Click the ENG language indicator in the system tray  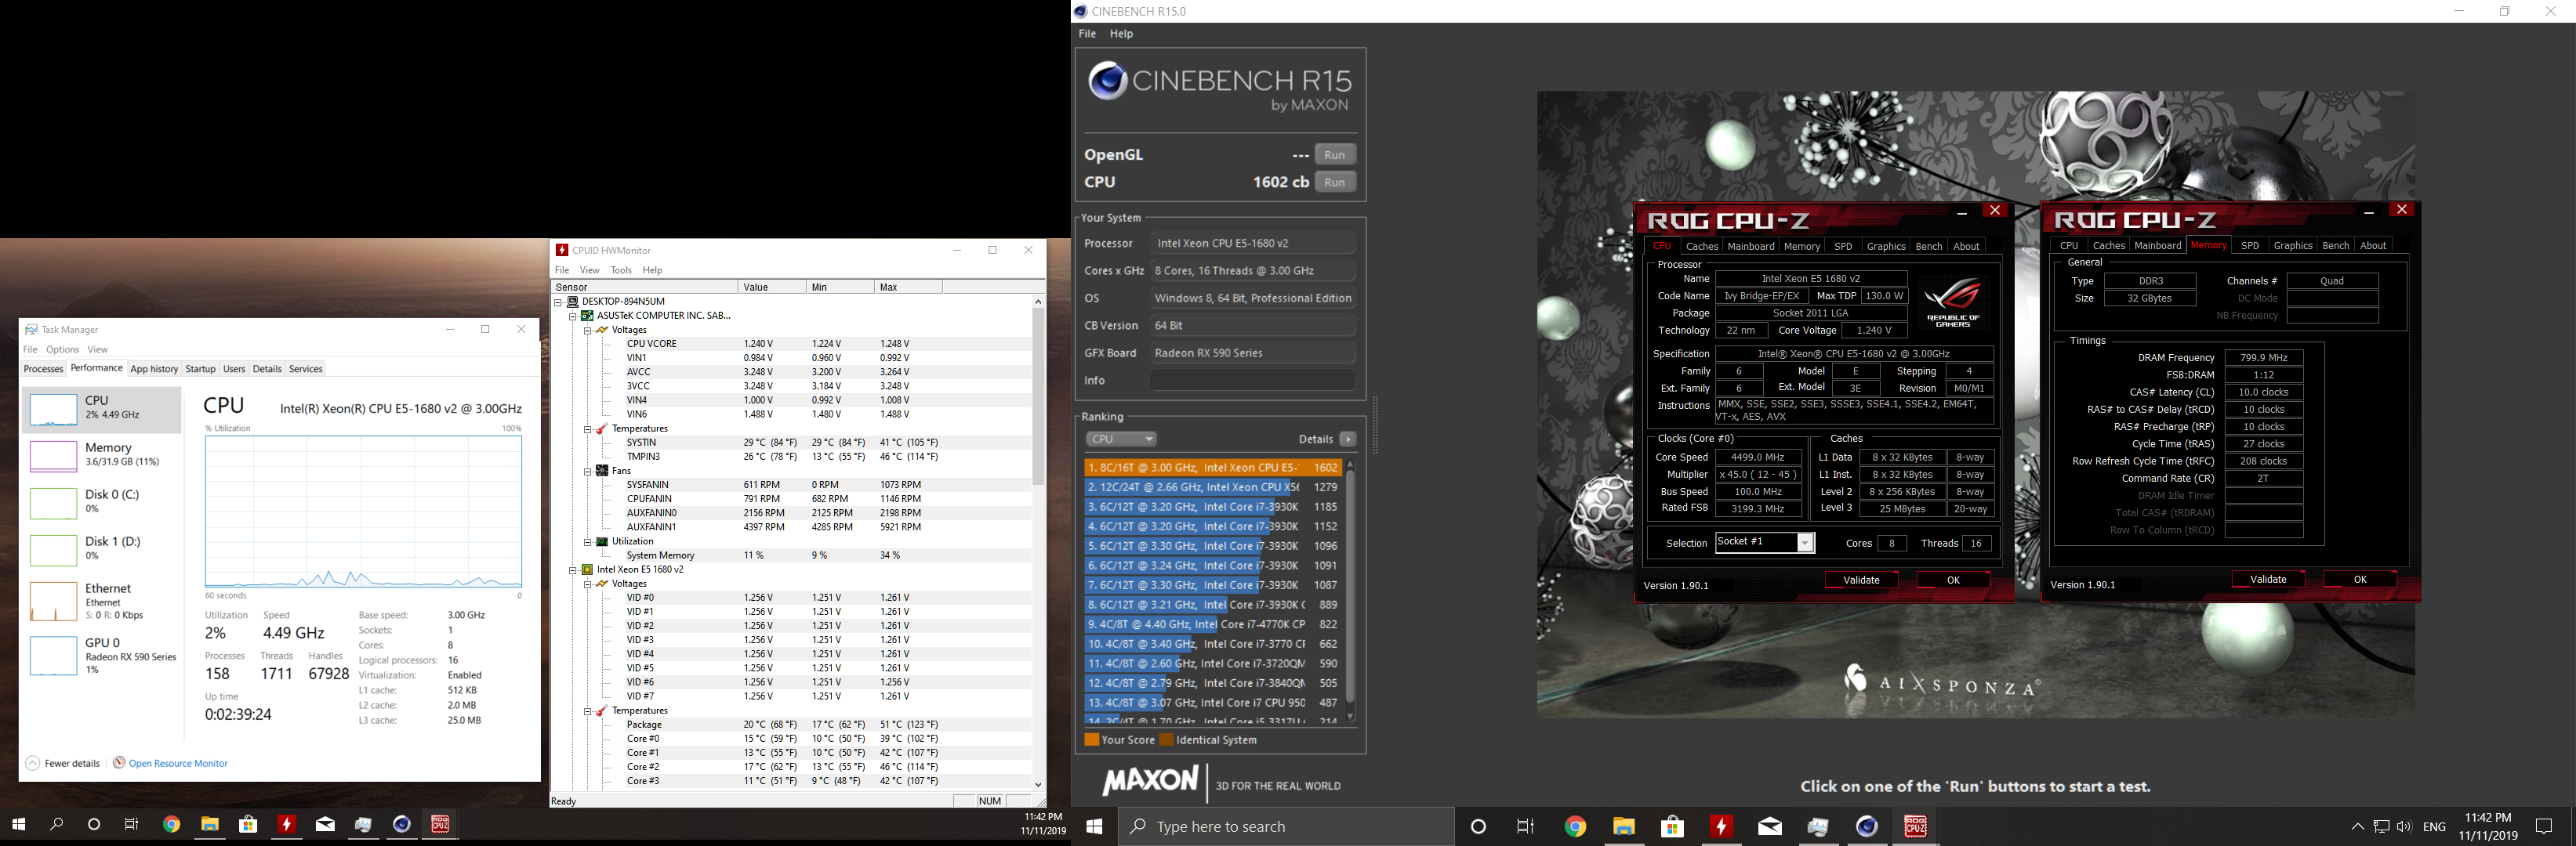[2435, 827]
